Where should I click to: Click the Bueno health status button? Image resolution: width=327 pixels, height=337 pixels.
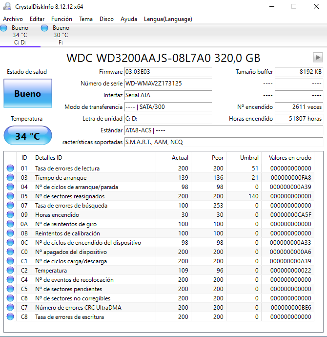click(27, 94)
